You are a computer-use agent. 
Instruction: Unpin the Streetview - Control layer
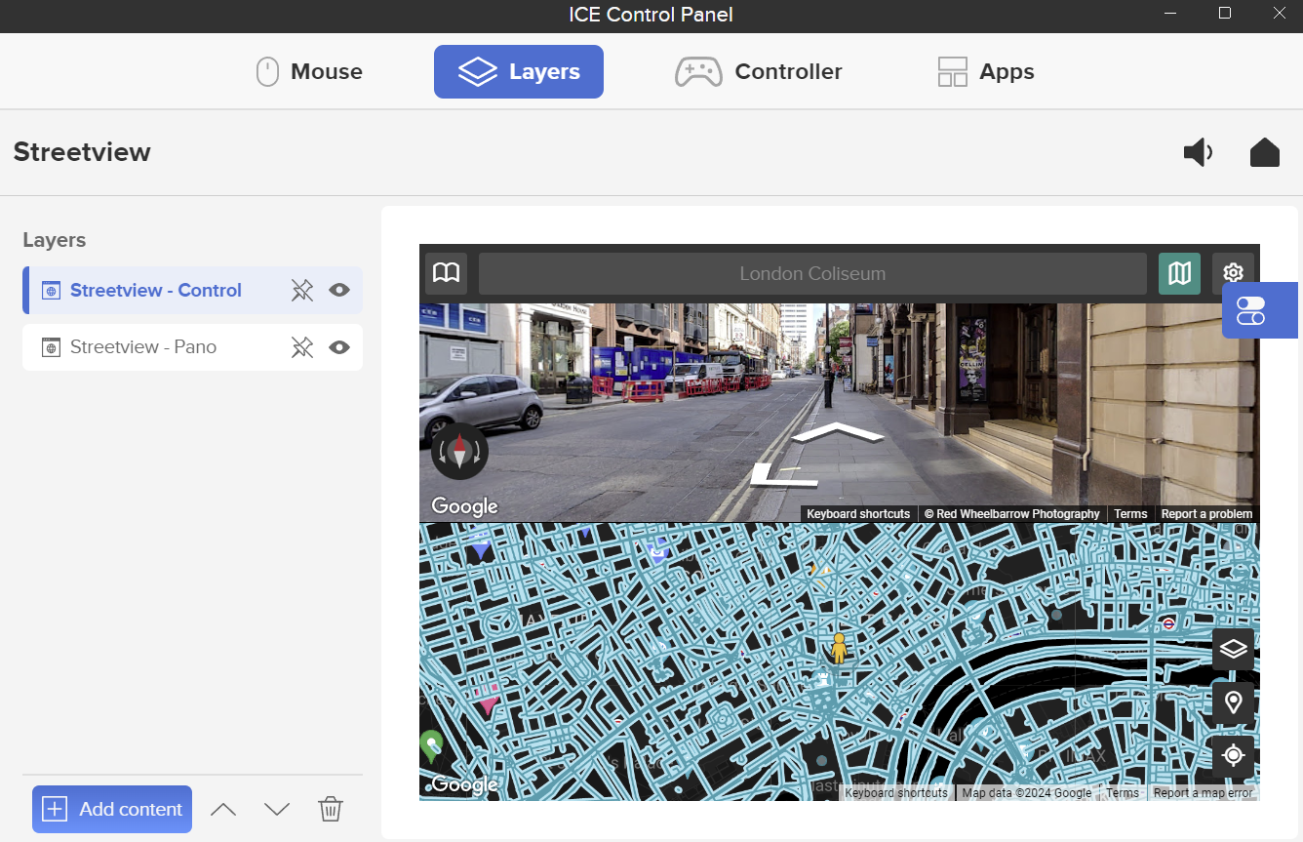click(302, 290)
